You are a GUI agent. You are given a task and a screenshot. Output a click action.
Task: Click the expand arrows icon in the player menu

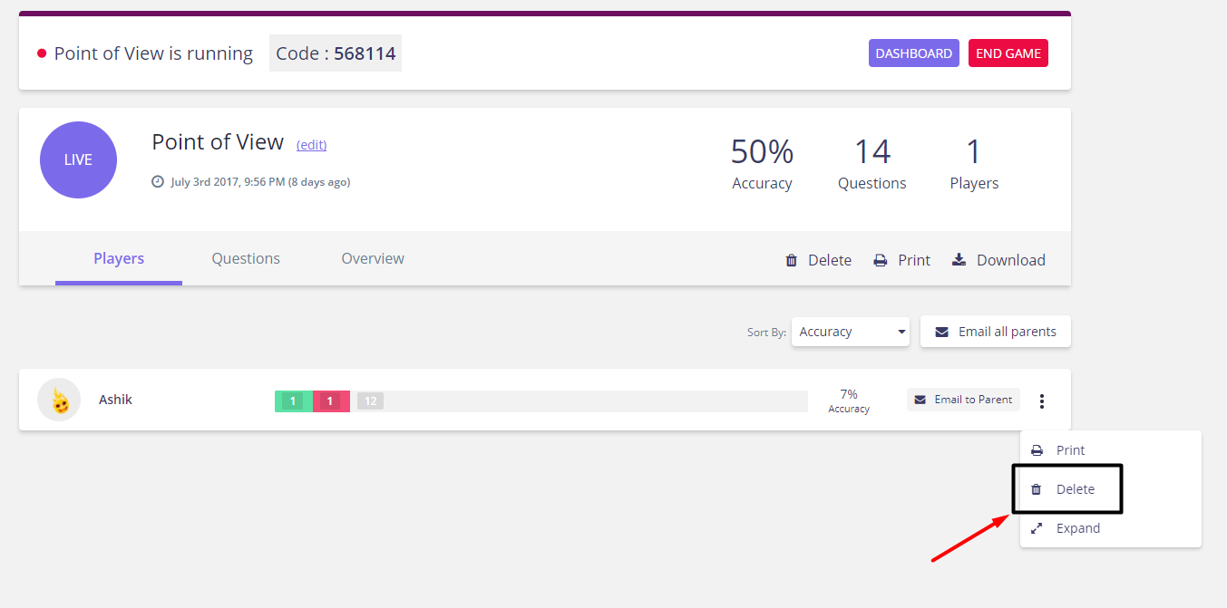pyautogui.click(x=1037, y=528)
